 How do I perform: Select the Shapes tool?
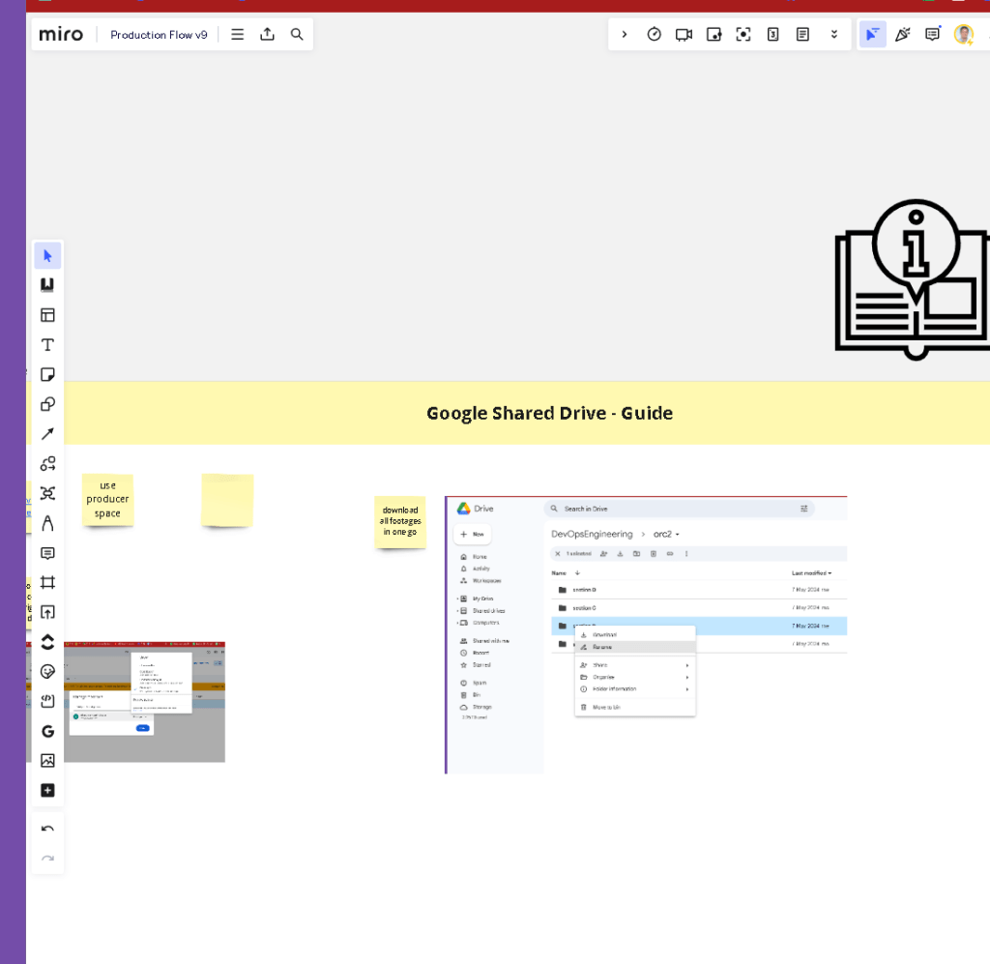(x=47, y=404)
